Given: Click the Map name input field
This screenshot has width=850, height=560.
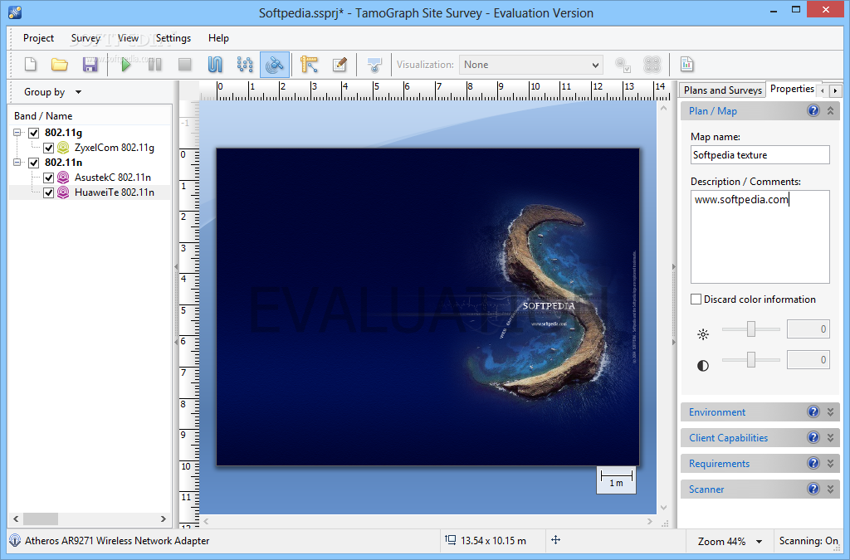Looking at the screenshot, I should pos(760,155).
